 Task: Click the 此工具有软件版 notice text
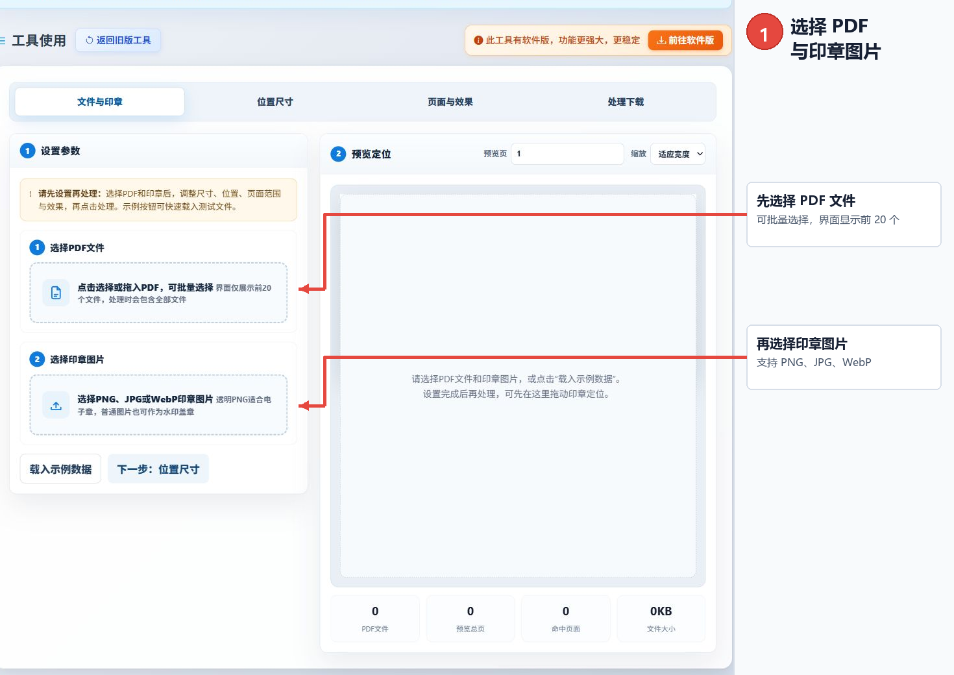[563, 40]
